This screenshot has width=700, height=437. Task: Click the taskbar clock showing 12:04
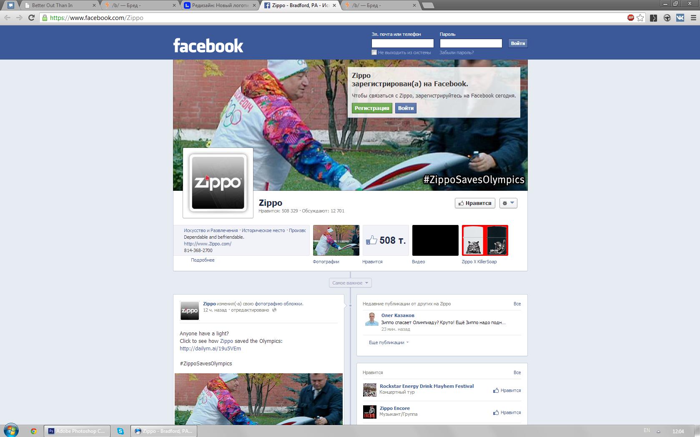point(678,431)
